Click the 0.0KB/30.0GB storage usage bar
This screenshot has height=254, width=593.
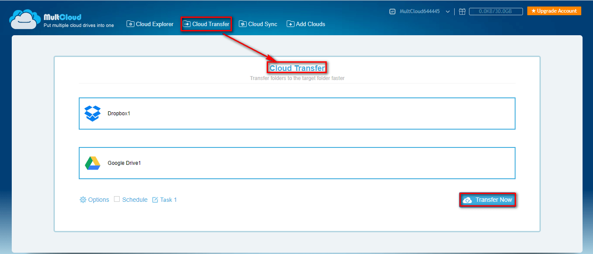point(496,12)
